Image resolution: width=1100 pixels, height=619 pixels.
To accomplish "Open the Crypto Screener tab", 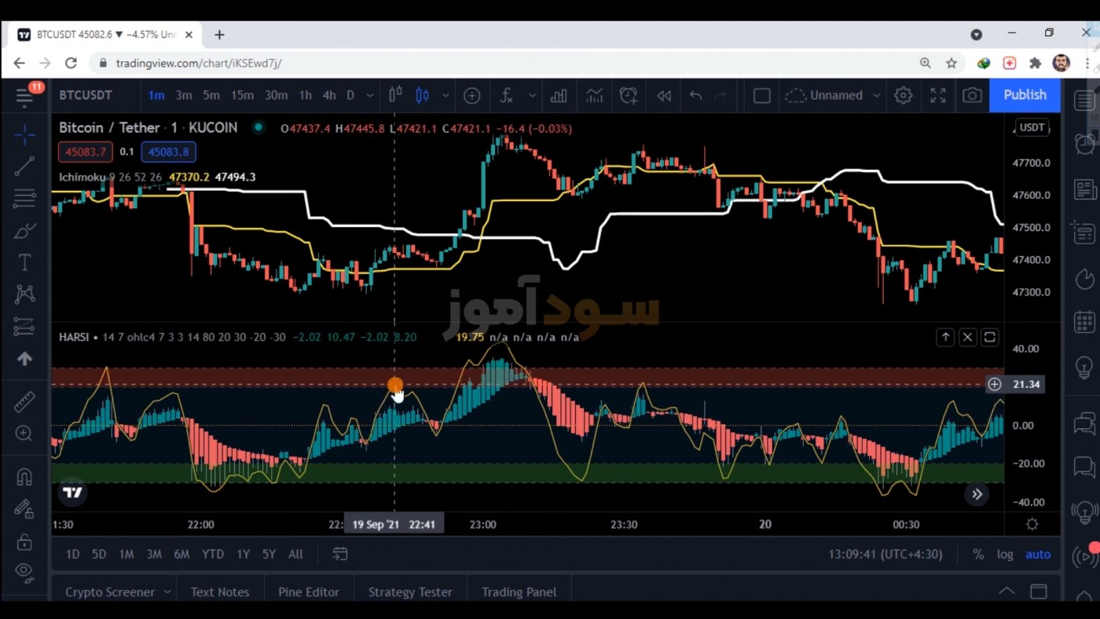I will click(x=110, y=592).
